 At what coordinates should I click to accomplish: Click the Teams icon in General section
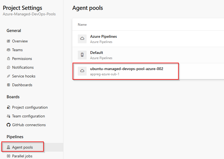click(x=9, y=50)
